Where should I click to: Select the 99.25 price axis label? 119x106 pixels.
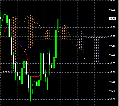112,10
